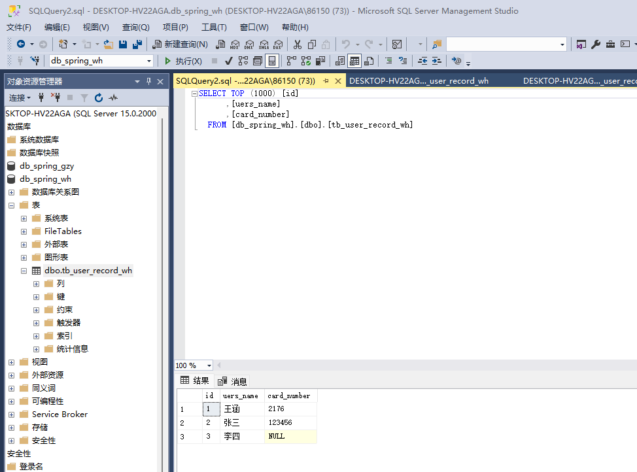Screen dimensions: 637x472
Task: Comment out selected lines icon
Action: click(x=388, y=61)
